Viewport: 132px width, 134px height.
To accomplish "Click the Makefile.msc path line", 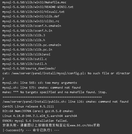I will pos(34,2).
